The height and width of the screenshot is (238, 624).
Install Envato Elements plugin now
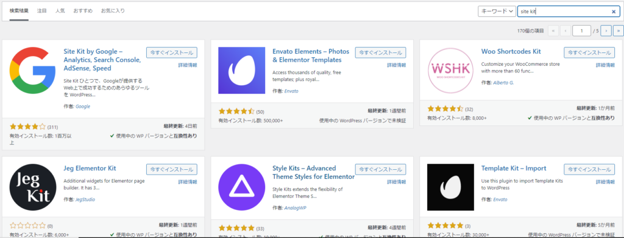tap(380, 52)
